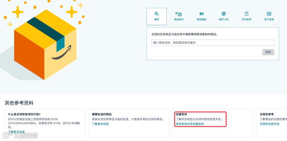
Task: Choose the 空白表单 blank form tab
Action: (x=247, y=17)
